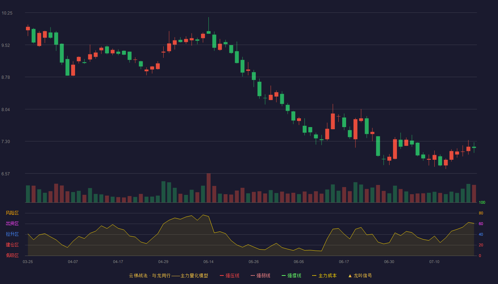Toggle the pink dashed 强弱线 legend icon
This screenshot has height=284, width=498.
pyautogui.click(x=253, y=275)
